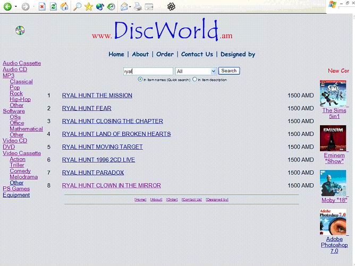Refresh the page using the green arrows icon

pyautogui.click(x=53, y=6)
